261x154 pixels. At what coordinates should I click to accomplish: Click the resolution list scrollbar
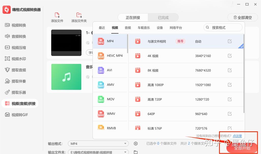coord(244,73)
